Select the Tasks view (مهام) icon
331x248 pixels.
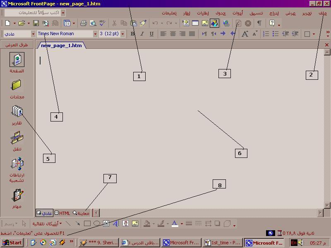[x=17, y=196]
